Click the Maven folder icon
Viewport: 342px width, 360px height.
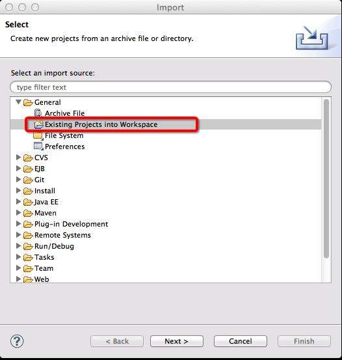tap(28, 213)
